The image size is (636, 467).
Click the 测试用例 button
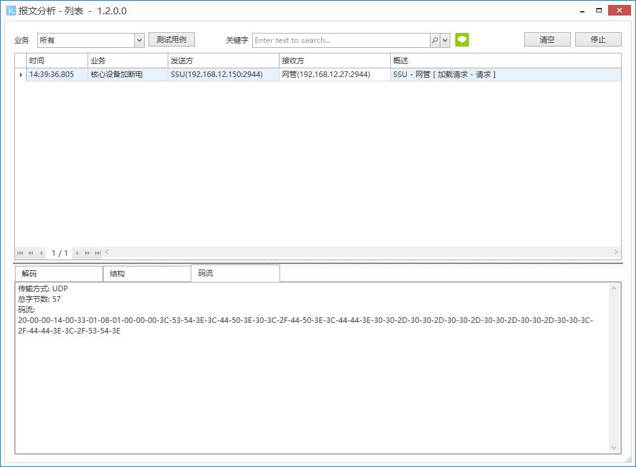[171, 39]
